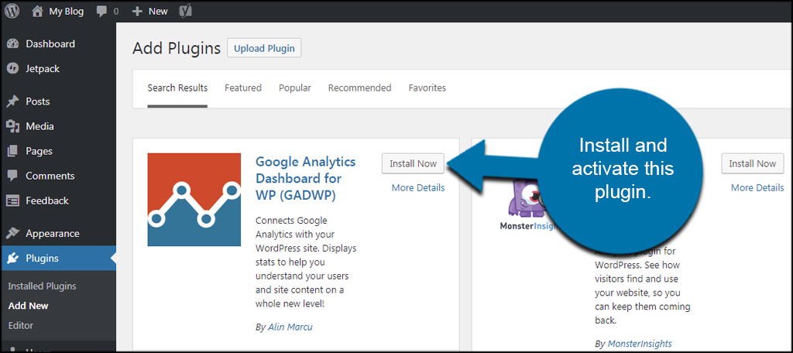The width and height of the screenshot is (793, 353).
Task: Open the Plugins menu item
Action: pyautogui.click(x=42, y=259)
